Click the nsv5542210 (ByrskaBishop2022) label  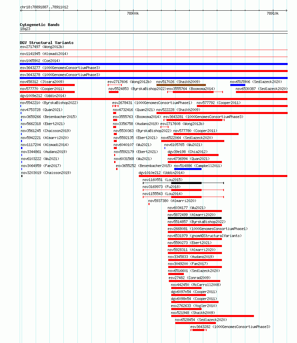49,103
